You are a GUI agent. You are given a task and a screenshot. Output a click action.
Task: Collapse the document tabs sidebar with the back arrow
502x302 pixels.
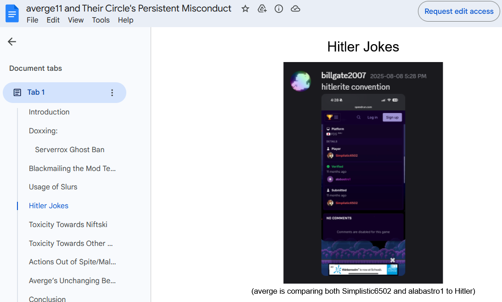12,42
